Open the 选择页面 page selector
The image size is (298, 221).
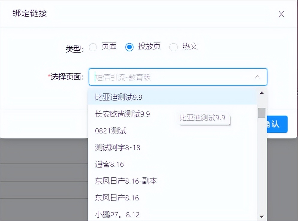coord(177,77)
